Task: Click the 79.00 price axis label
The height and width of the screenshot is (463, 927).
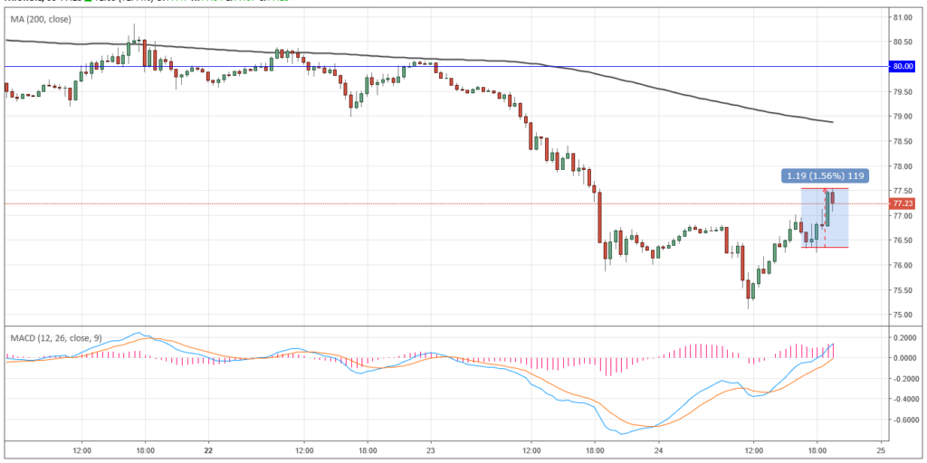Action: pyautogui.click(x=903, y=117)
